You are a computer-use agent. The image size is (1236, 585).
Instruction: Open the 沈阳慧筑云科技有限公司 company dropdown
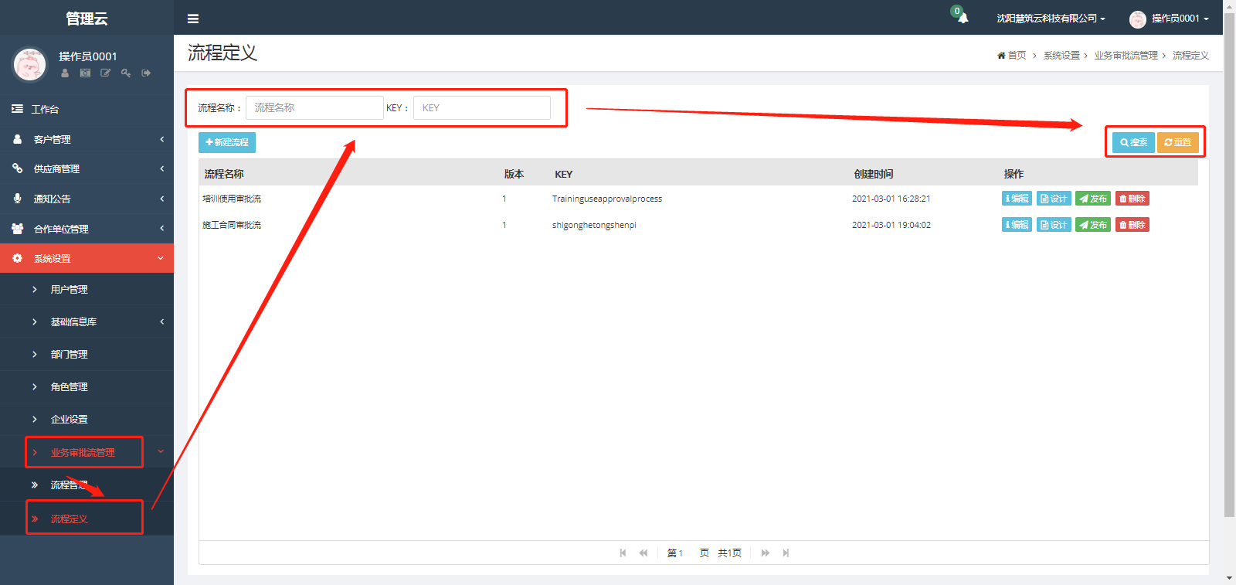click(1051, 19)
